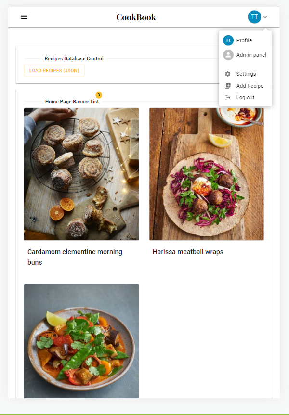Click the Profile circle icon
This screenshot has height=415, width=289.
point(228,40)
